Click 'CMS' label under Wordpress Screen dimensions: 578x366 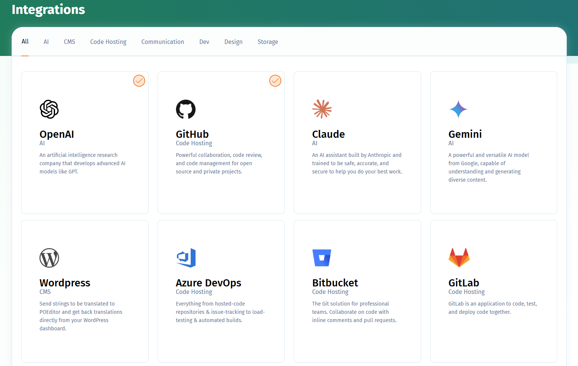[45, 292]
